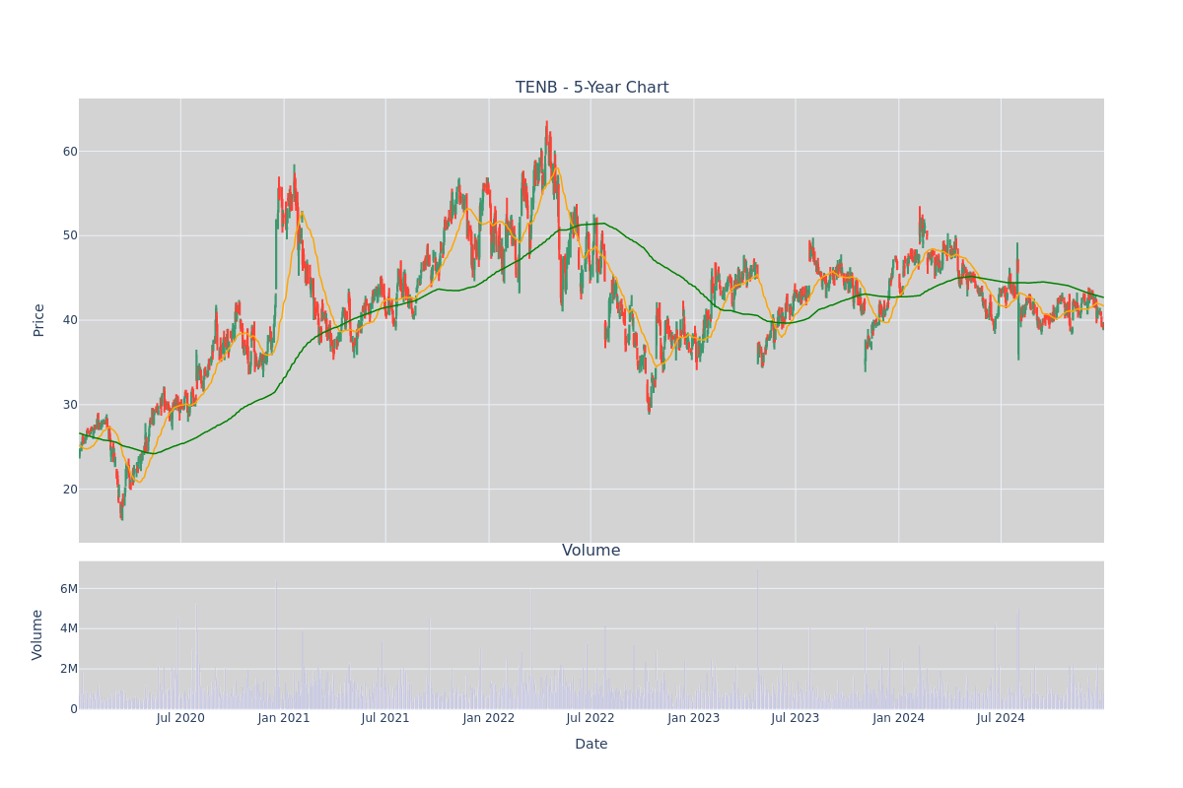The height and width of the screenshot is (788, 1183).
Task: Click the 'Date' x-axis label
Action: 591,745
